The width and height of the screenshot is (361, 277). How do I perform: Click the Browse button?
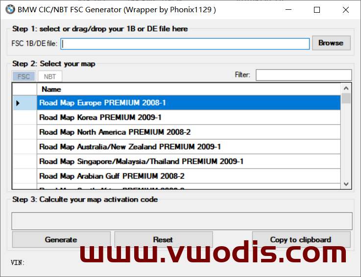[x=331, y=43]
